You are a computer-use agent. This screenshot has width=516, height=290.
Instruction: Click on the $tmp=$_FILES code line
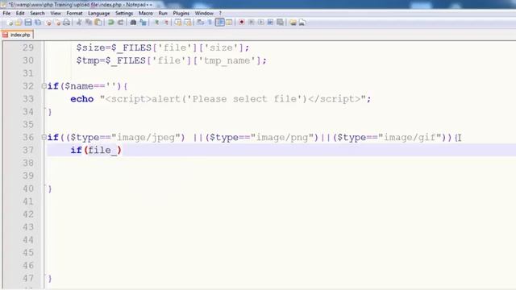click(171, 60)
